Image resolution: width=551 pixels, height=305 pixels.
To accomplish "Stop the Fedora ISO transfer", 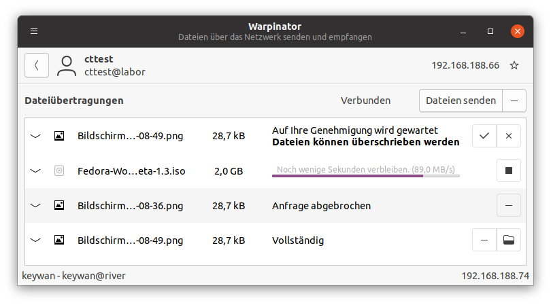I will coord(509,171).
